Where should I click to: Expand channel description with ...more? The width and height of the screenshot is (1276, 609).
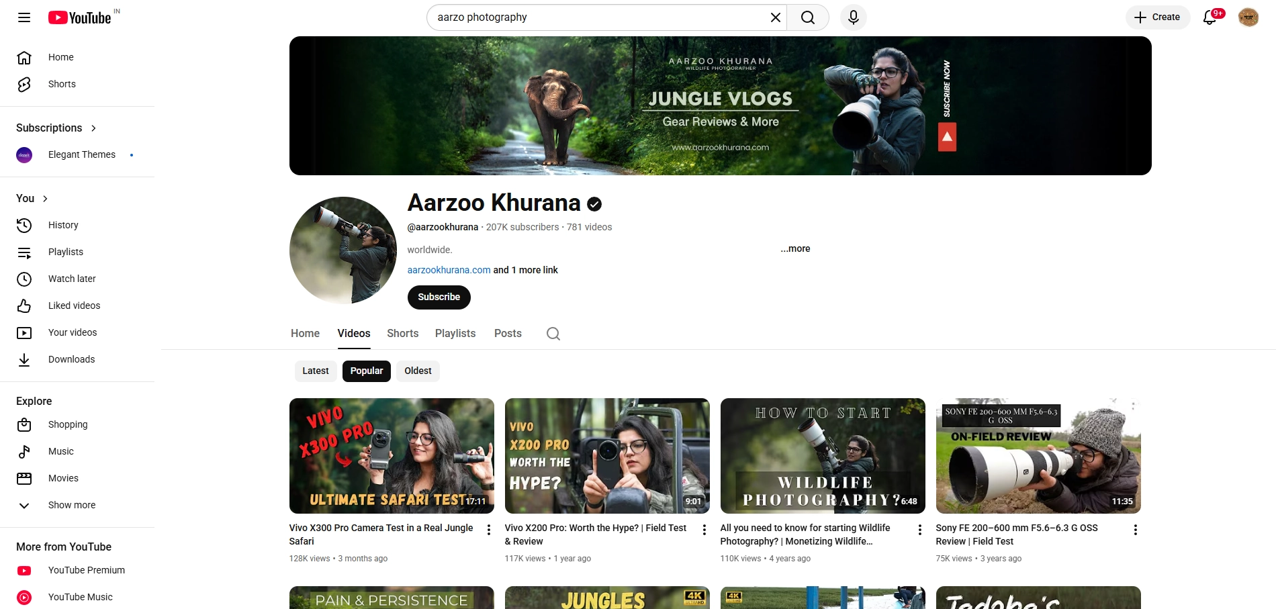[795, 248]
